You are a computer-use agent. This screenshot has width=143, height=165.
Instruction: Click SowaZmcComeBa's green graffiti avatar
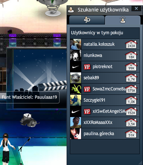pos(76,89)
